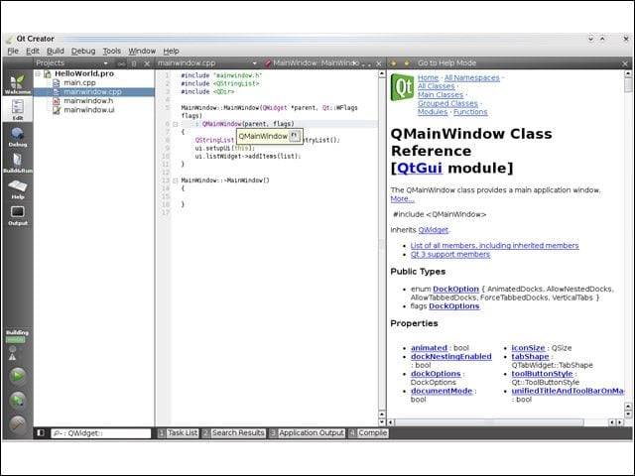This screenshot has height=476, width=635.
Task: Open the toolButtonStyle property link
Action: point(542,374)
